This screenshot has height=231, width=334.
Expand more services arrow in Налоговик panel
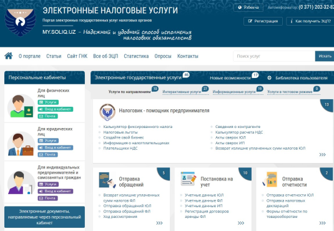tap(322, 154)
